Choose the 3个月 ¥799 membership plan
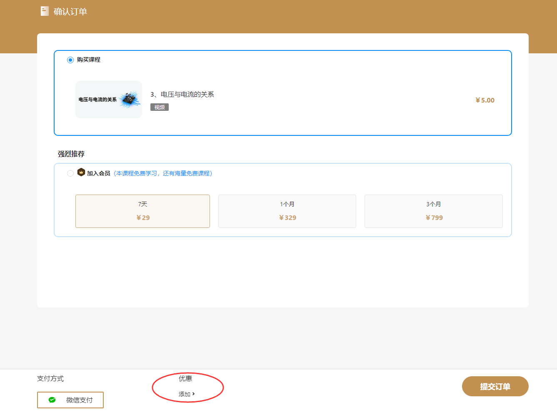This screenshot has width=557, height=420. click(x=433, y=211)
